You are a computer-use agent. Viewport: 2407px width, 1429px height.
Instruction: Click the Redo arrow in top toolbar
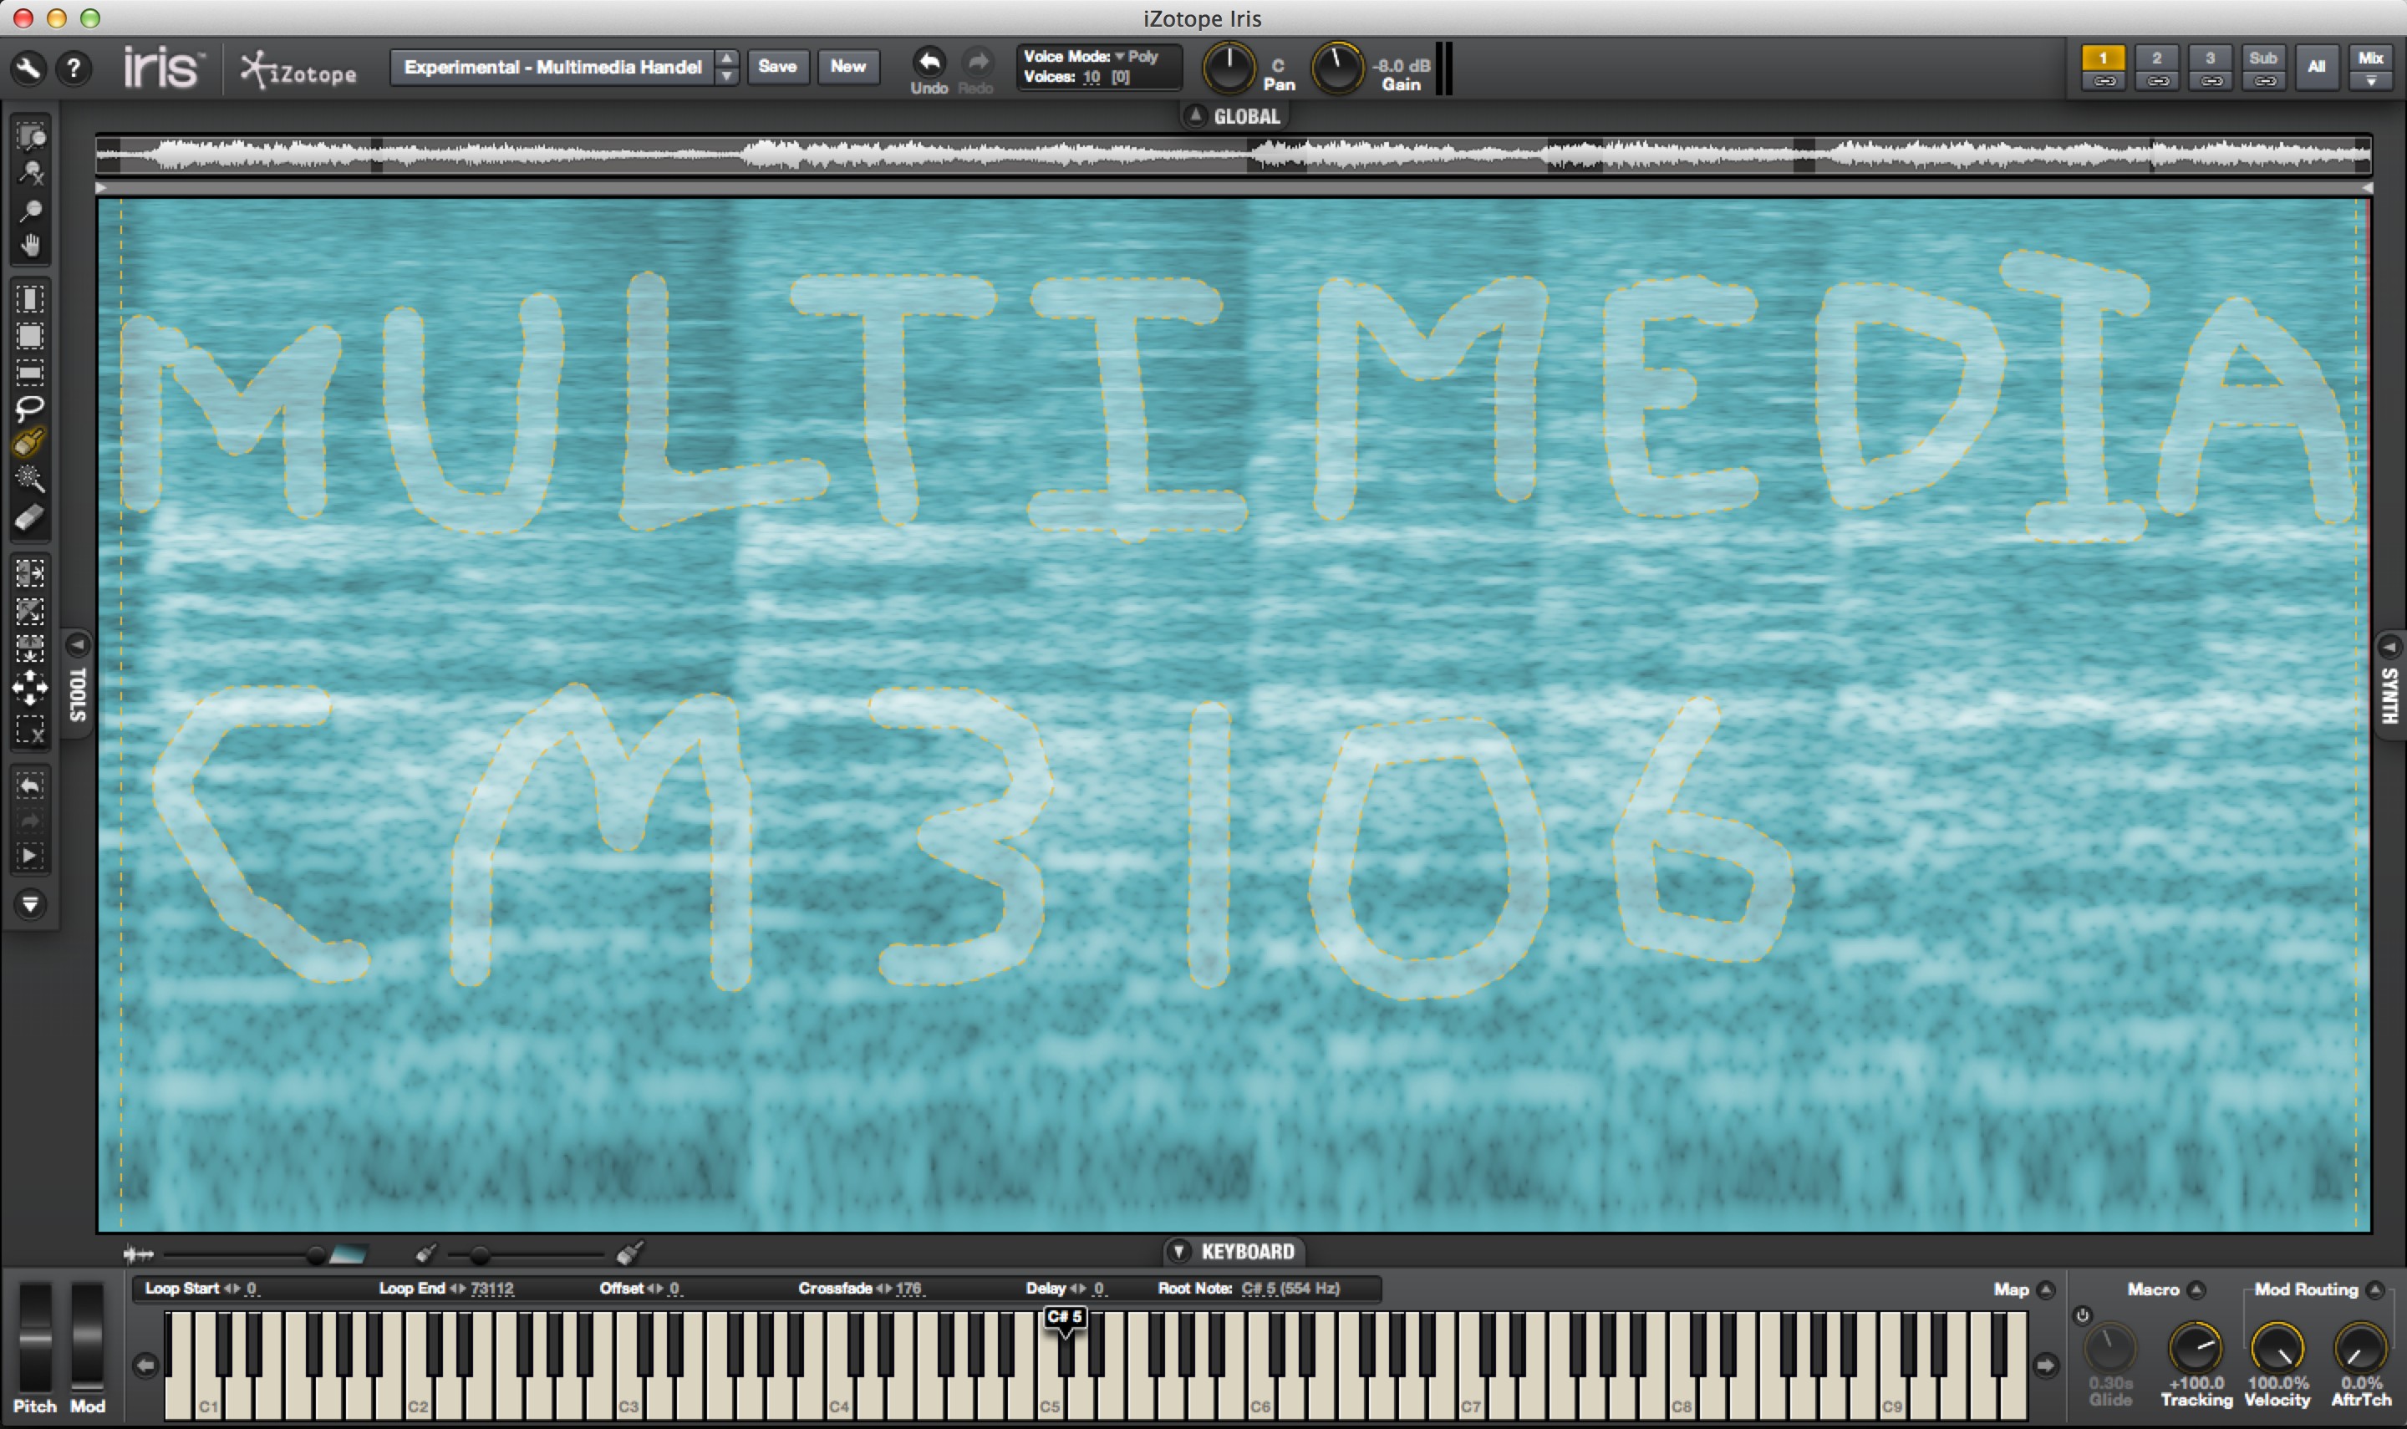(977, 63)
